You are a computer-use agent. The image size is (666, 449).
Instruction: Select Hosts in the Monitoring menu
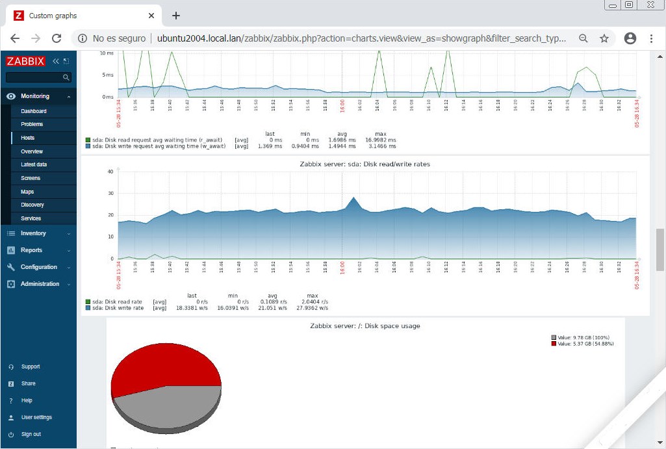point(27,138)
